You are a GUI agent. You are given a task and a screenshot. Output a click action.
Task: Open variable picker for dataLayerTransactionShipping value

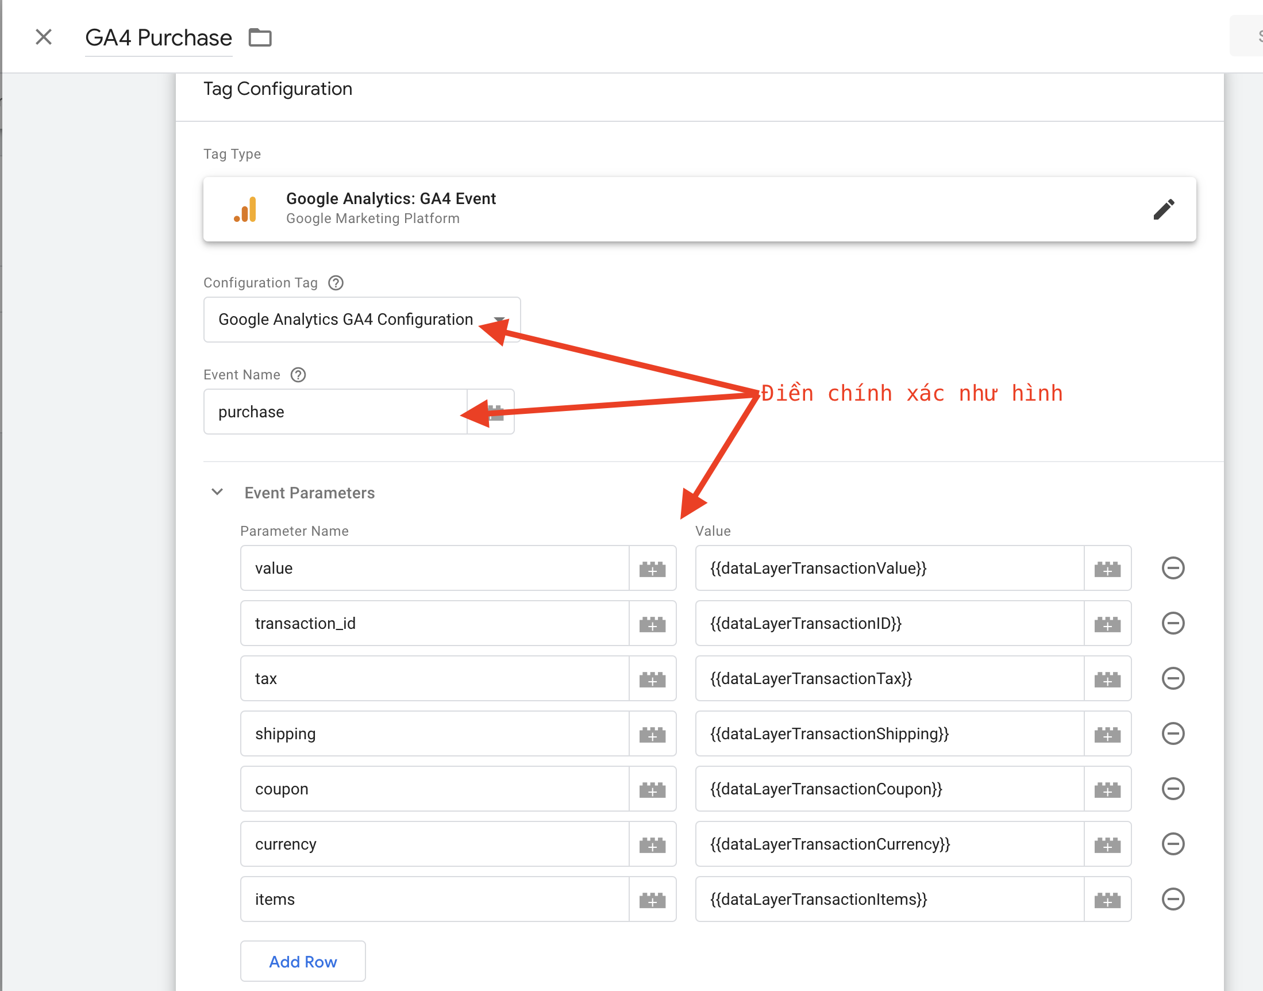1107,734
